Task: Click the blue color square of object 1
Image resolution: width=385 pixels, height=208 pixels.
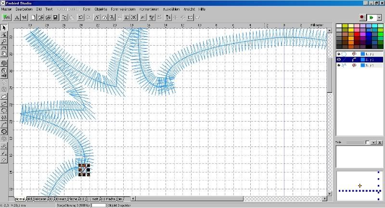Action: click(x=363, y=54)
